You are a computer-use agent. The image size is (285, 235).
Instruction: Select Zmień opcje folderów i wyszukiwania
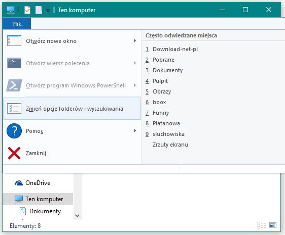72,109
